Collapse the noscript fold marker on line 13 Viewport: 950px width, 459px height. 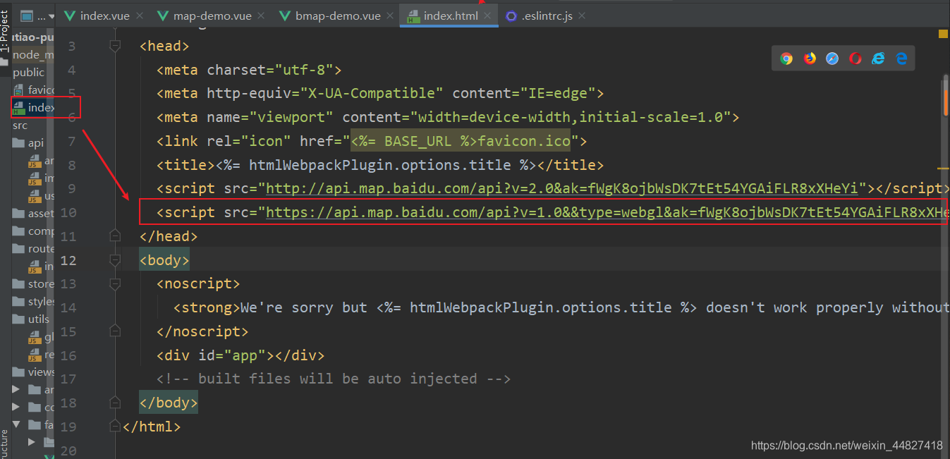click(x=115, y=283)
